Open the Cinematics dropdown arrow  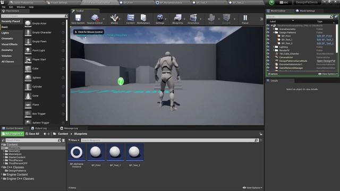pyautogui.click(x=201, y=19)
